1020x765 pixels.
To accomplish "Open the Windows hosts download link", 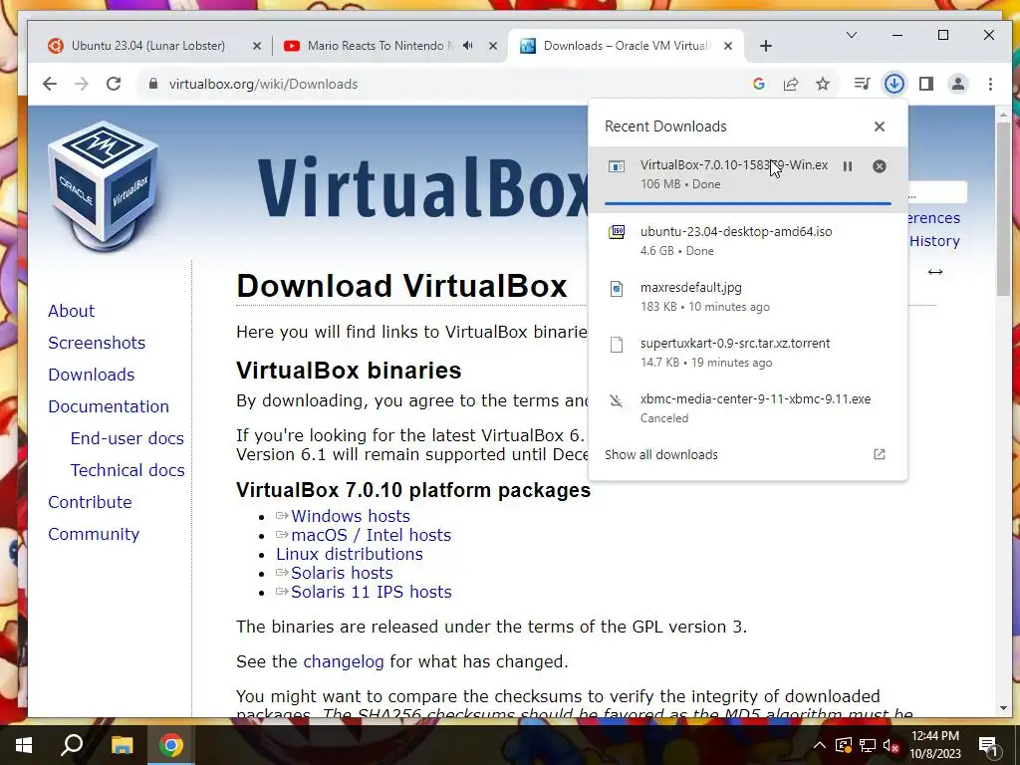I will pyautogui.click(x=350, y=516).
